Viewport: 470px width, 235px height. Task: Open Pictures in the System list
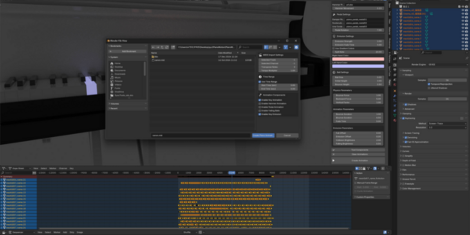pyautogui.click(x=118, y=81)
